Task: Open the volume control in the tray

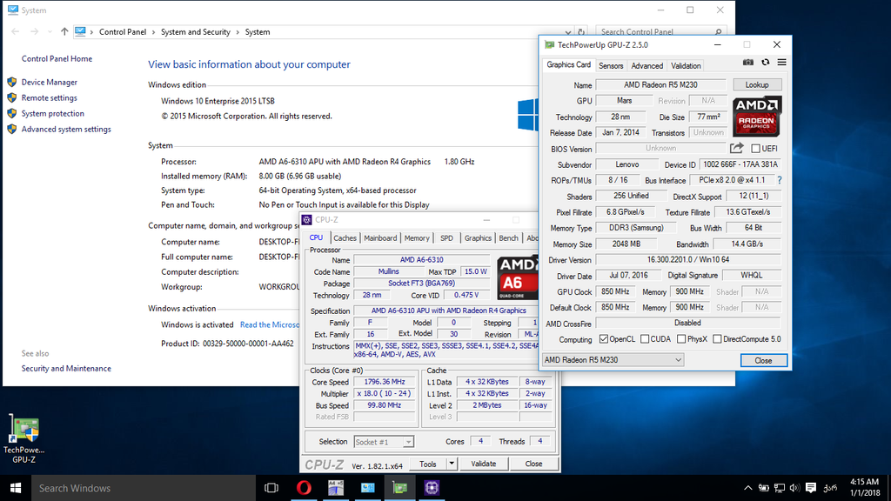Action: [x=794, y=488]
